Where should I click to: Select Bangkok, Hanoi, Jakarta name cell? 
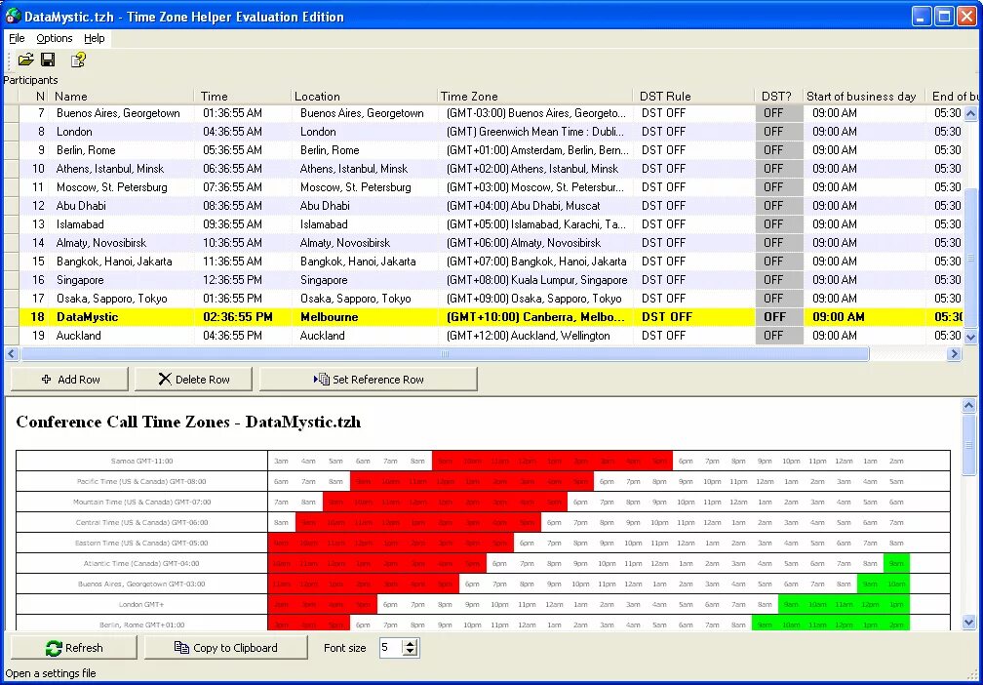[x=122, y=262]
